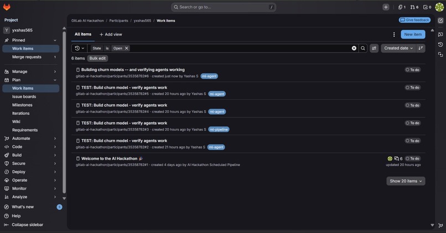The image size is (446, 233).
Task: Open the to-do list counter icon
Action: (427, 7)
